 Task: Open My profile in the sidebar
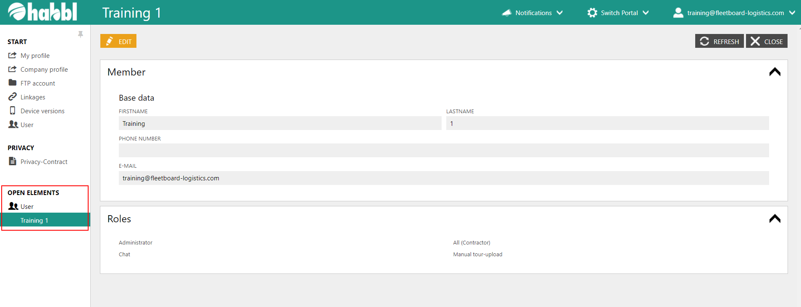click(35, 55)
